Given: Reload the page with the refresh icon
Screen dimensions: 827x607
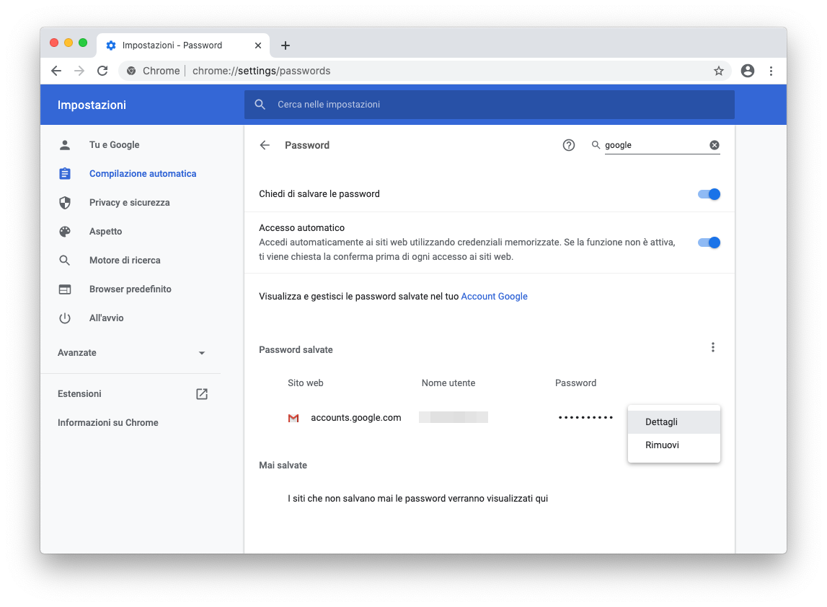Looking at the screenshot, I should click(102, 71).
